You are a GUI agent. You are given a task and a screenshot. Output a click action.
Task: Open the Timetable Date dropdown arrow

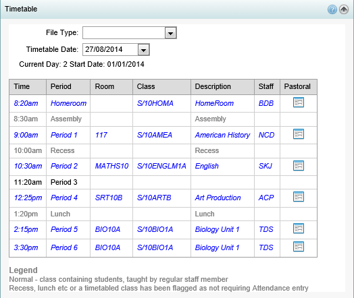144,50
